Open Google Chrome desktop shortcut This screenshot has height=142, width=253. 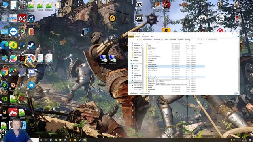tap(4, 72)
